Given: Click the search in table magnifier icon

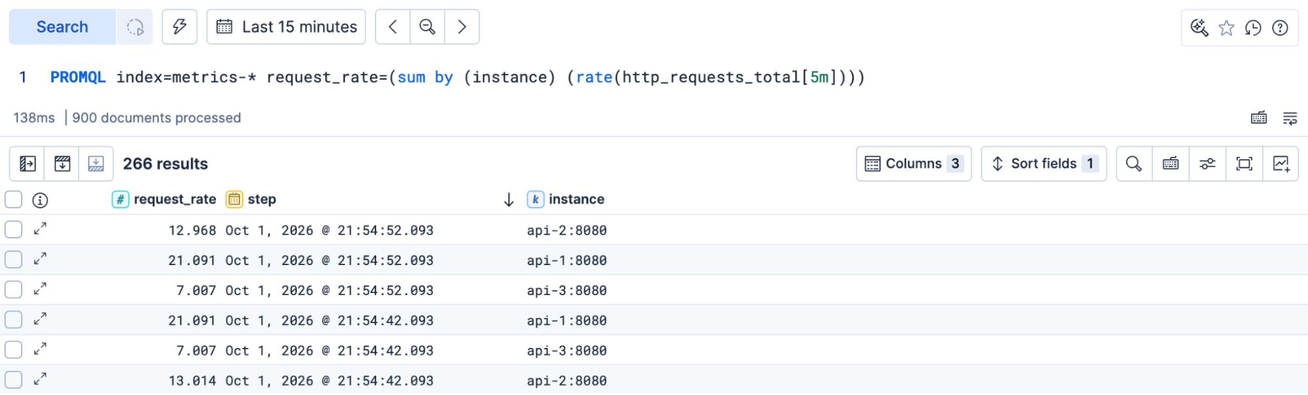Looking at the screenshot, I should [1134, 164].
